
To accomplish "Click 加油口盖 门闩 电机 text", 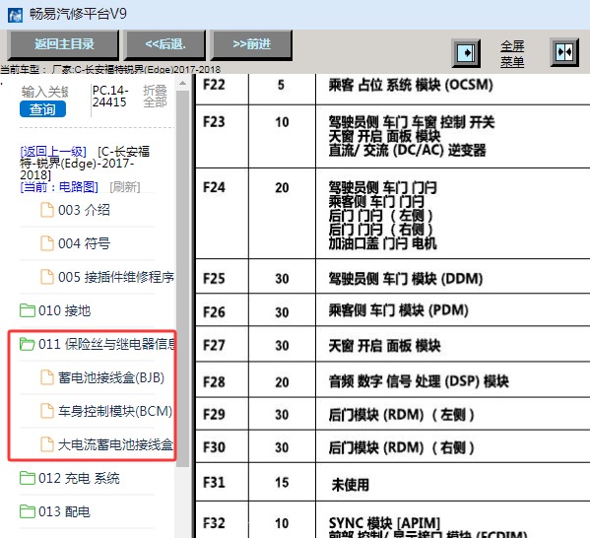I will [x=383, y=243].
